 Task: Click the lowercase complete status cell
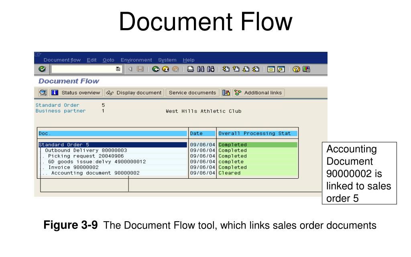tap(258, 162)
